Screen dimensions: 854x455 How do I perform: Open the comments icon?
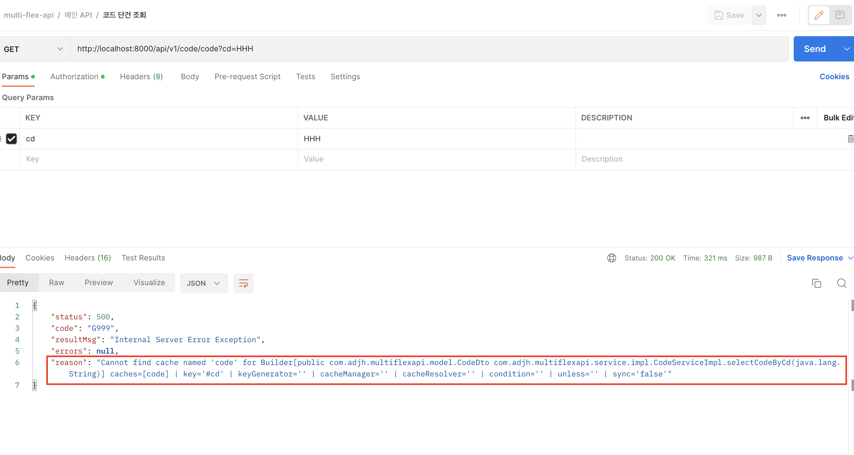(840, 15)
